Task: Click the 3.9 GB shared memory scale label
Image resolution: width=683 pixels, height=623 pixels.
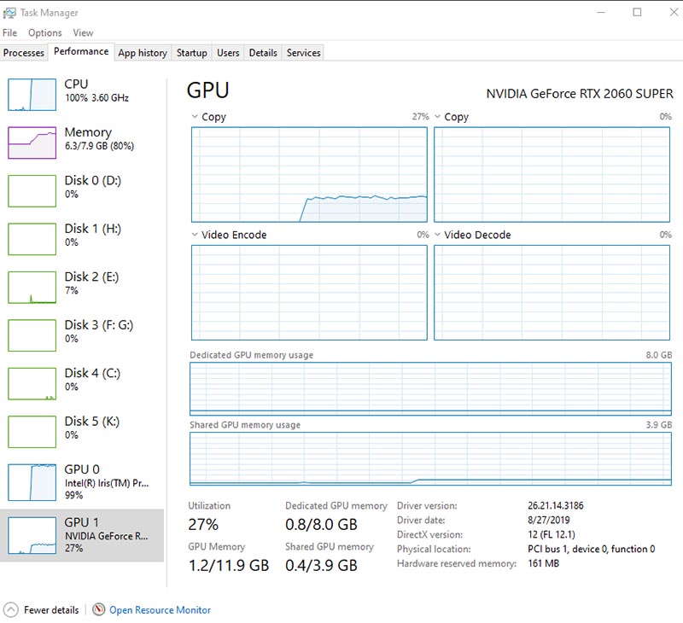Action: click(658, 424)
